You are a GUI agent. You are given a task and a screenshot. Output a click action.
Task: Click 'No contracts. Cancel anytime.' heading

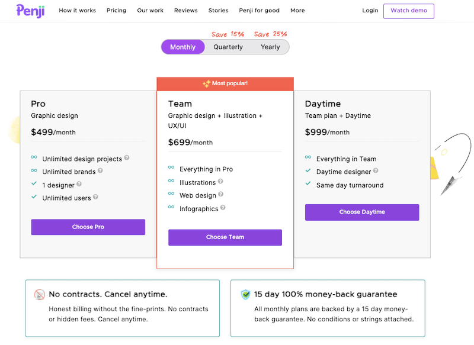click(x=108, y=294)
